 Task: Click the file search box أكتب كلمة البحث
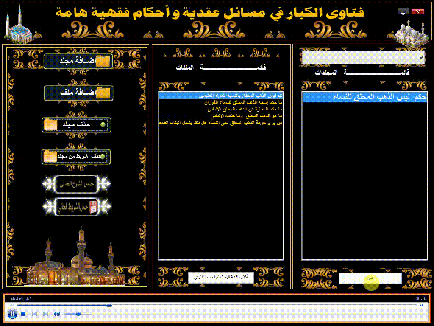click(x=221, y=277)
